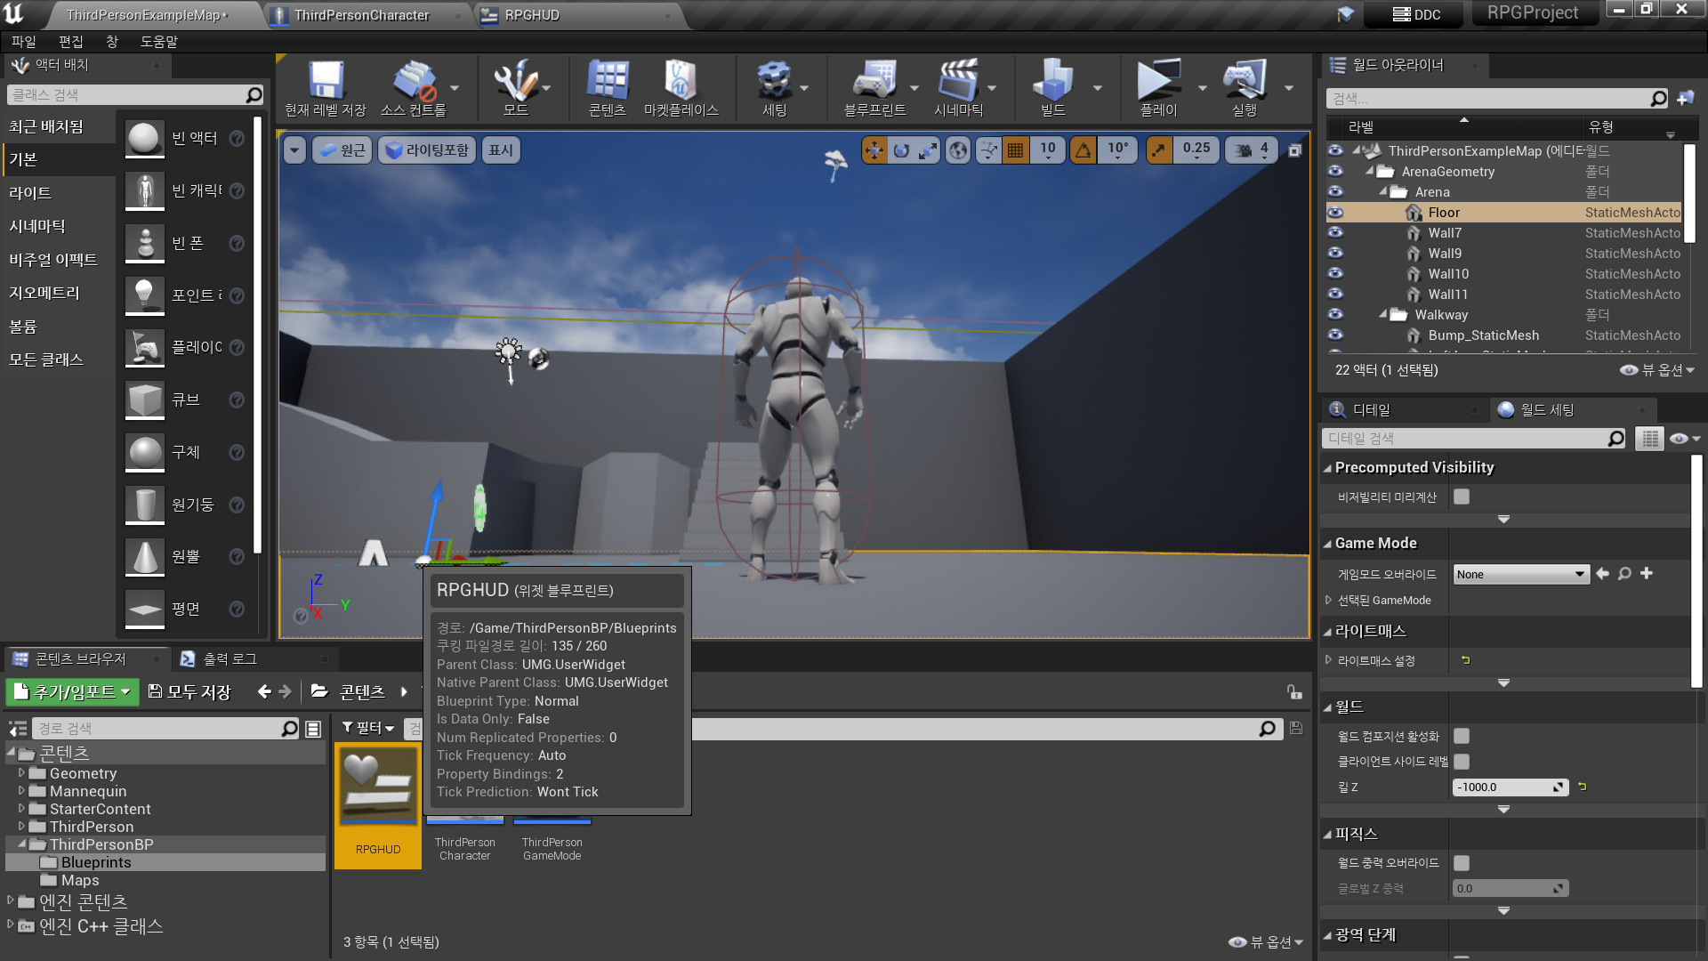Expand the Geometry folder in the content tree

pyautogui.click(x=22, y=773)
